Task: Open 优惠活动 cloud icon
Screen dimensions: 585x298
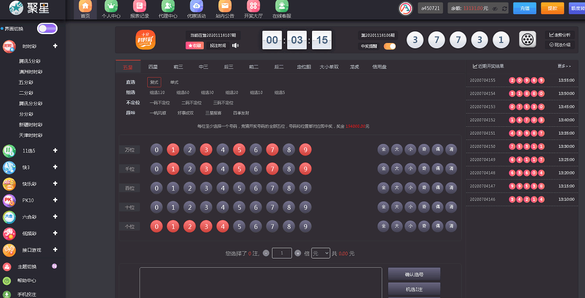Action: point(196,7)
